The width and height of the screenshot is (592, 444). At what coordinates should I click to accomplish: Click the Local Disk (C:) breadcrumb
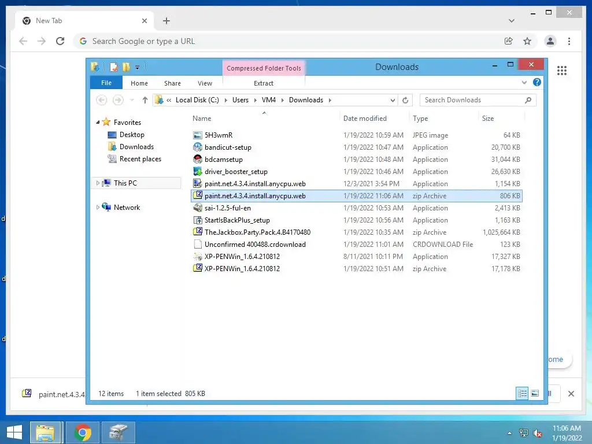197,100
